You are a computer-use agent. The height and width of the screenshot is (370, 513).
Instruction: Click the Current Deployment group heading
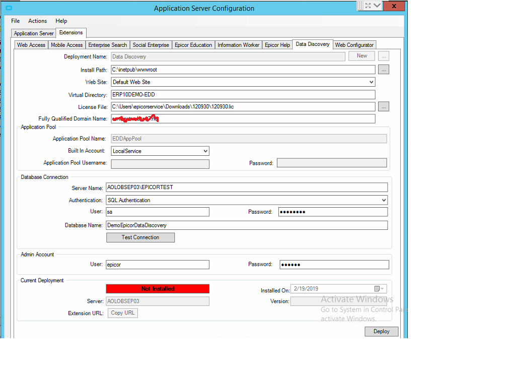pos(42,281)
